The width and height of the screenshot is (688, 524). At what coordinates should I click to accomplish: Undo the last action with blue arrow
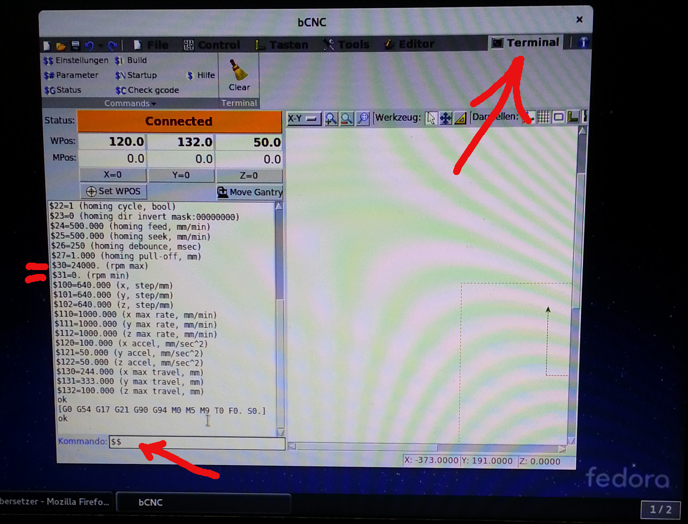89,46
